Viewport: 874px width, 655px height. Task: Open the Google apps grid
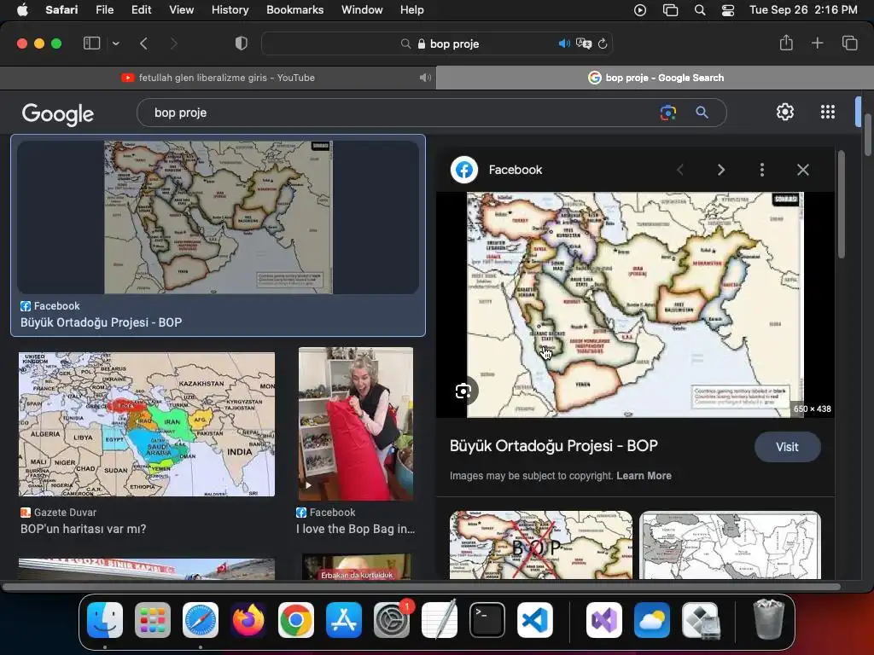tap(828, 112)
